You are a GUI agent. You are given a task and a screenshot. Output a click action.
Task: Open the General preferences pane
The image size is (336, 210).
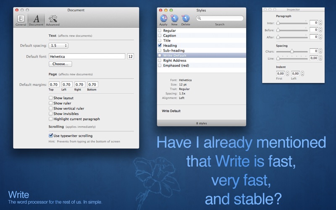click(21, 20)
